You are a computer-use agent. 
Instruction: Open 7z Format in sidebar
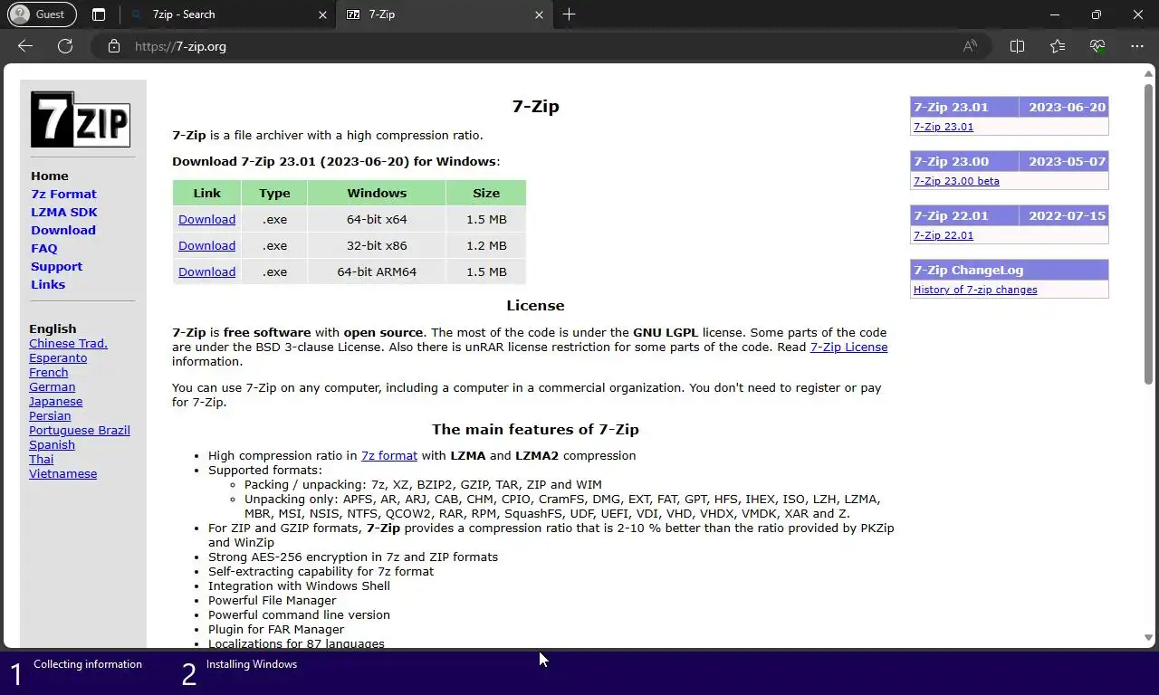63,195
